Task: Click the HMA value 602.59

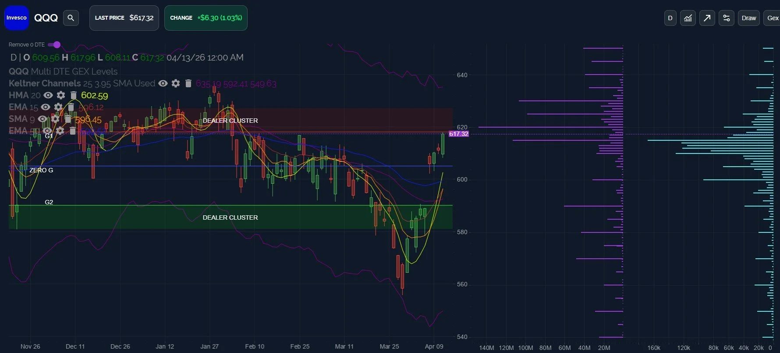Action: click(95, 95)
